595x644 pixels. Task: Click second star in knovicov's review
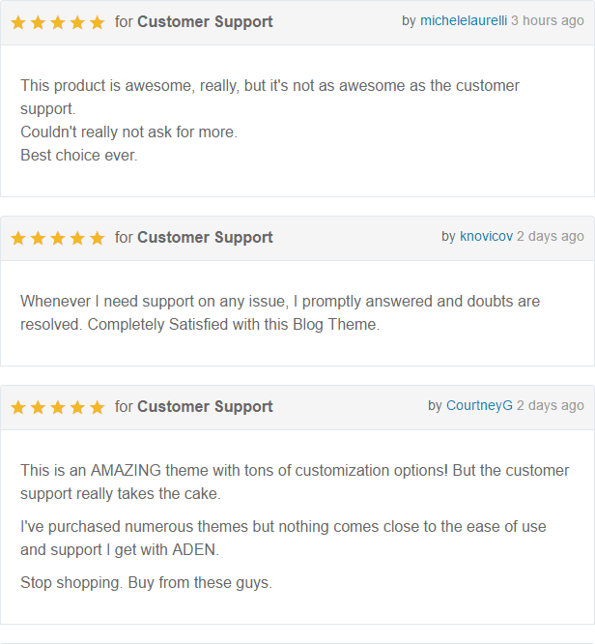click(39, 238)
